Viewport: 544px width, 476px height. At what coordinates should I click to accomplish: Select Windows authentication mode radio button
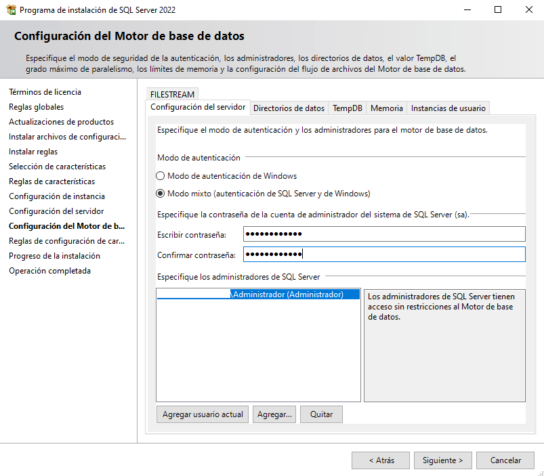pyautogui.click(x=161, y=176)
